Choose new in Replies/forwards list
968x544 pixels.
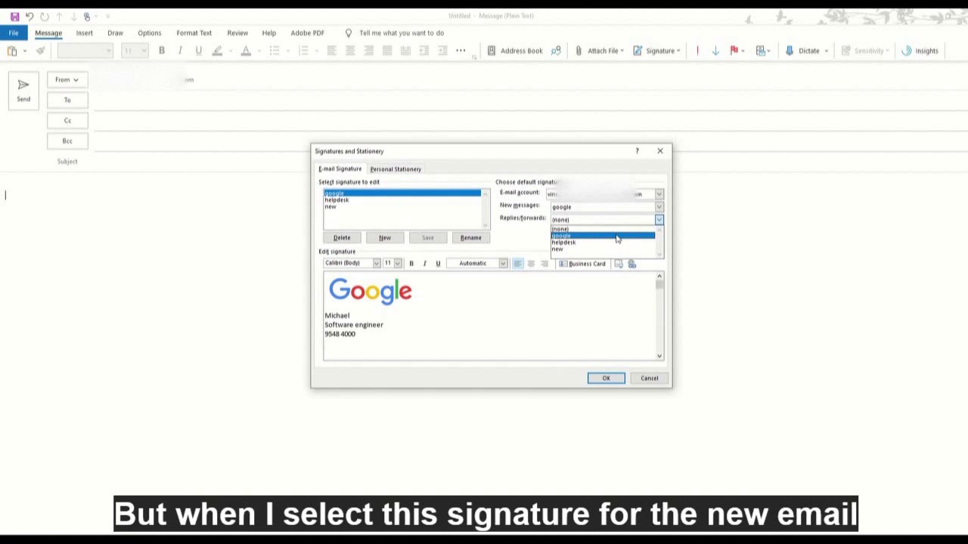point(603,249)
